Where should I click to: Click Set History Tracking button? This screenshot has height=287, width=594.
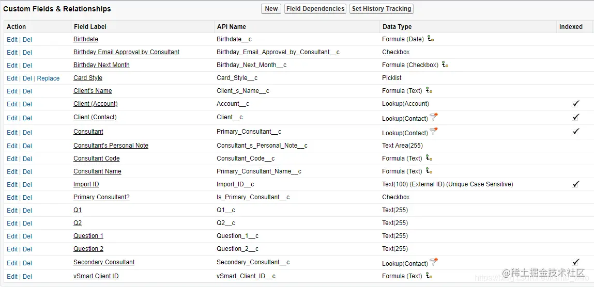coord(382,9)
